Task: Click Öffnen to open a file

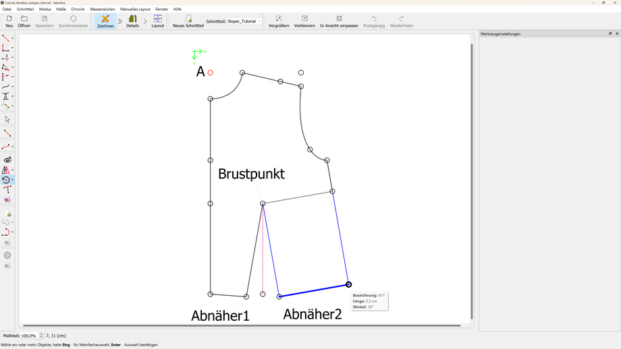Action: tap(24, 22)
